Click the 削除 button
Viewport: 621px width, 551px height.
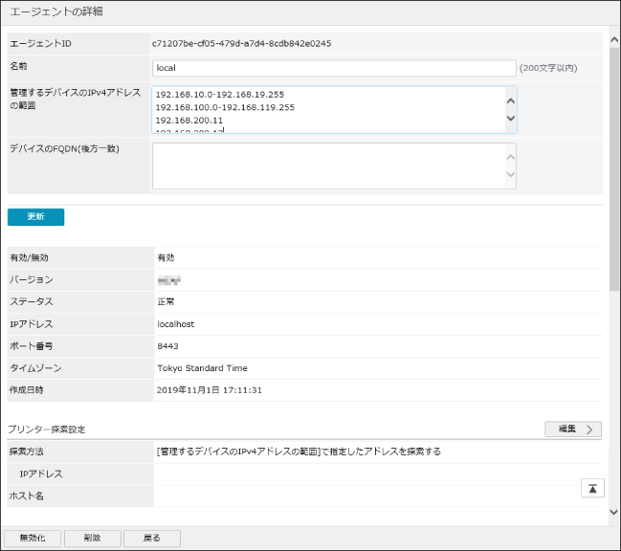(x=94, y=538)
